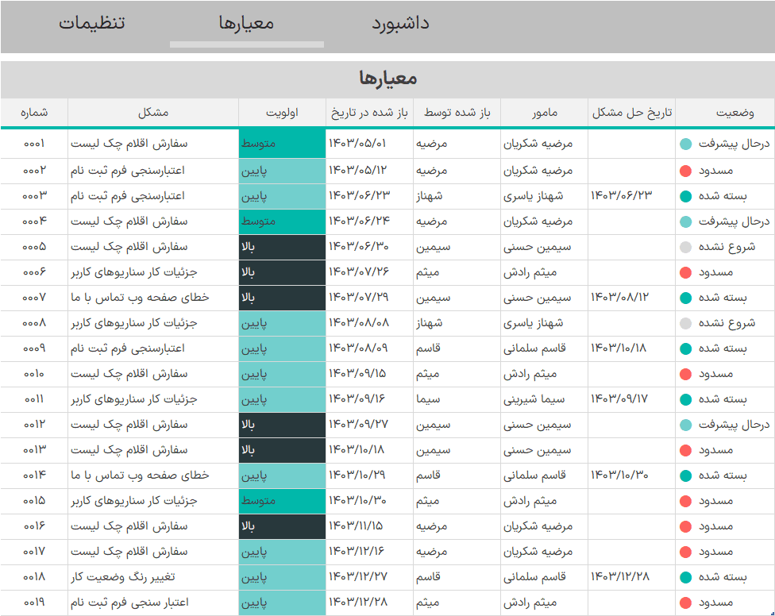
Task: Click assignee میثم رادش in row ۰۰۰۶
Action: (530, 272)
